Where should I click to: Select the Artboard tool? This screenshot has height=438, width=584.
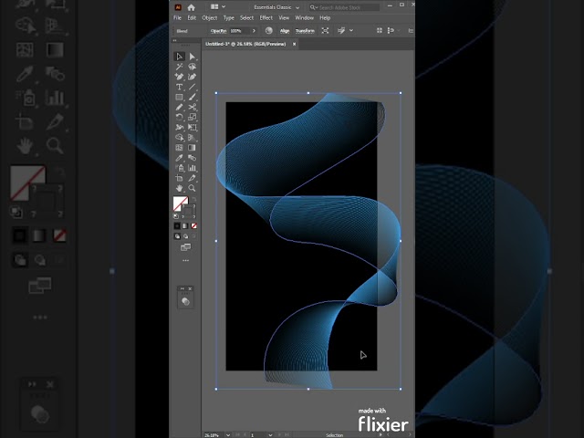click(x=179, y=178)
